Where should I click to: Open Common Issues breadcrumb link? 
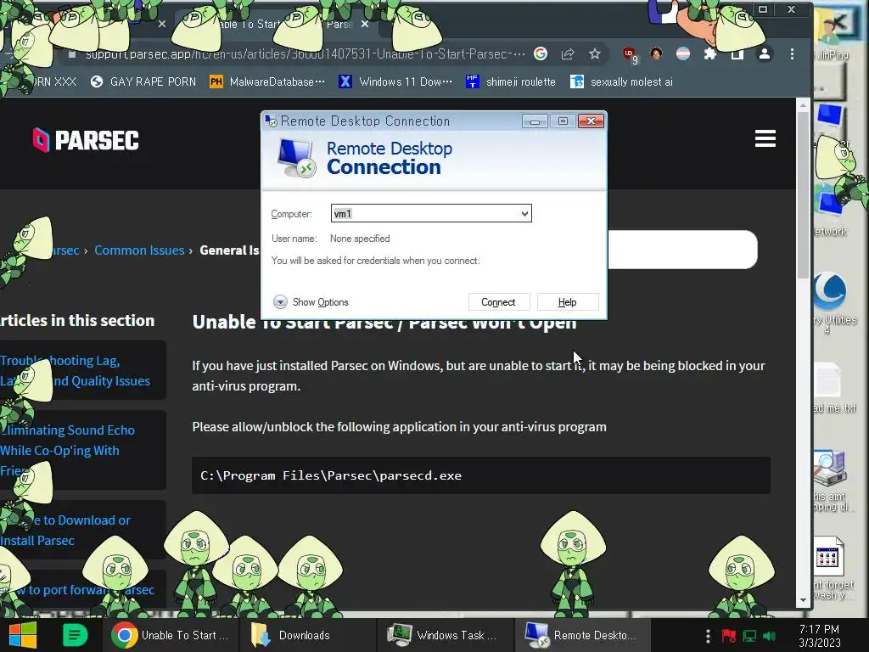point(139,250)
